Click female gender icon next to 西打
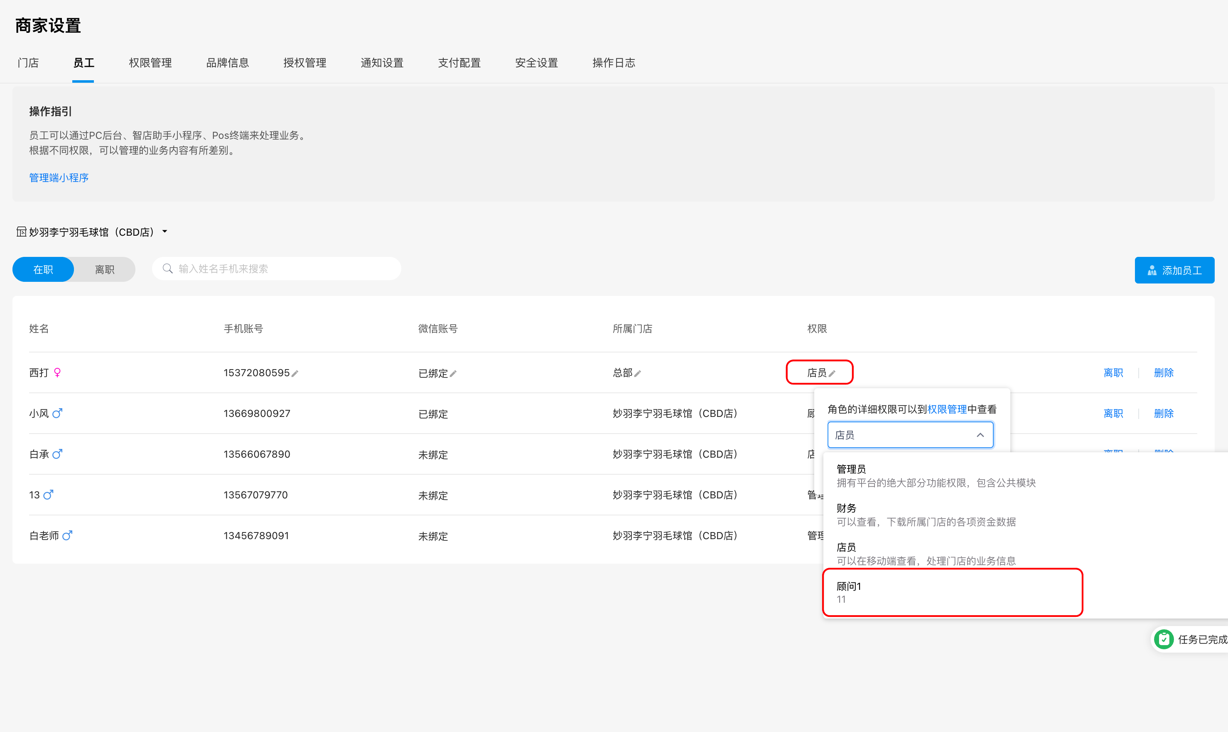The width and height of the screenshot is (1228, 732). [57, 372]
